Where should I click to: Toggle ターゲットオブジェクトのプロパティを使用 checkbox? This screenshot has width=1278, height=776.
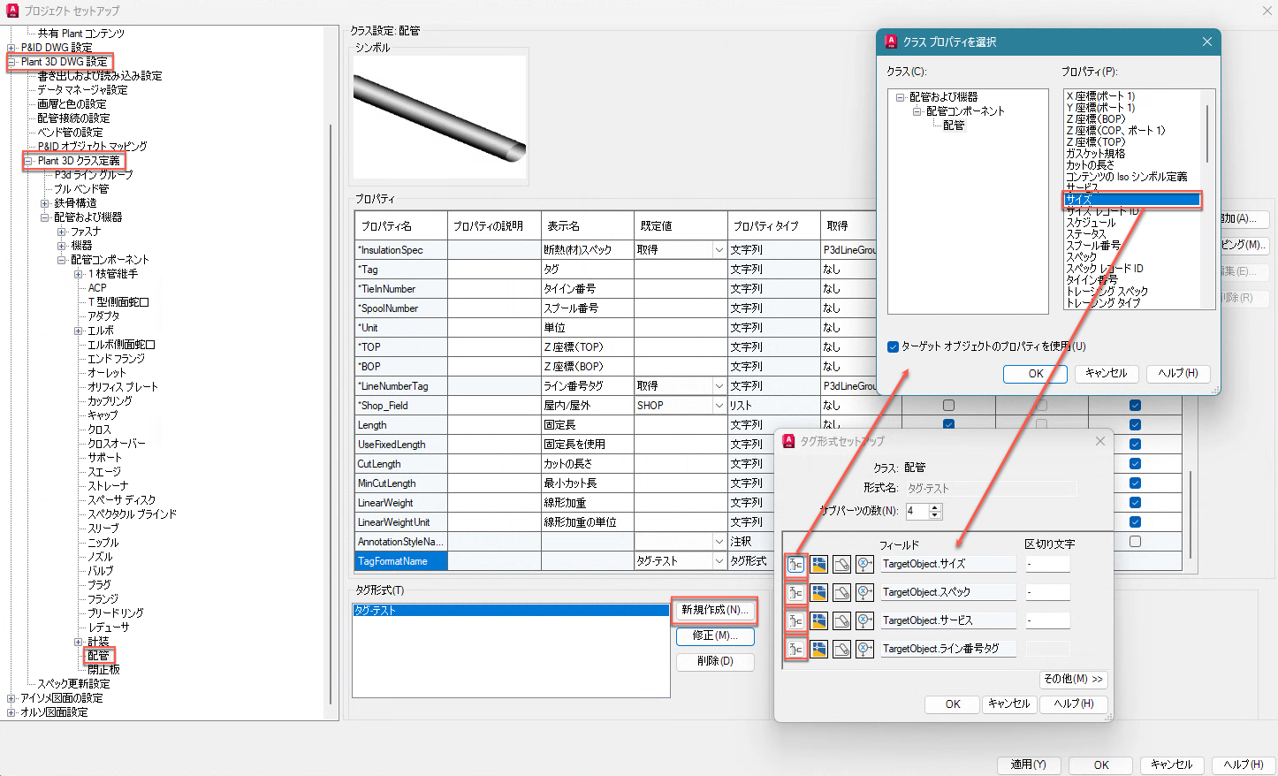click(893, 347)
